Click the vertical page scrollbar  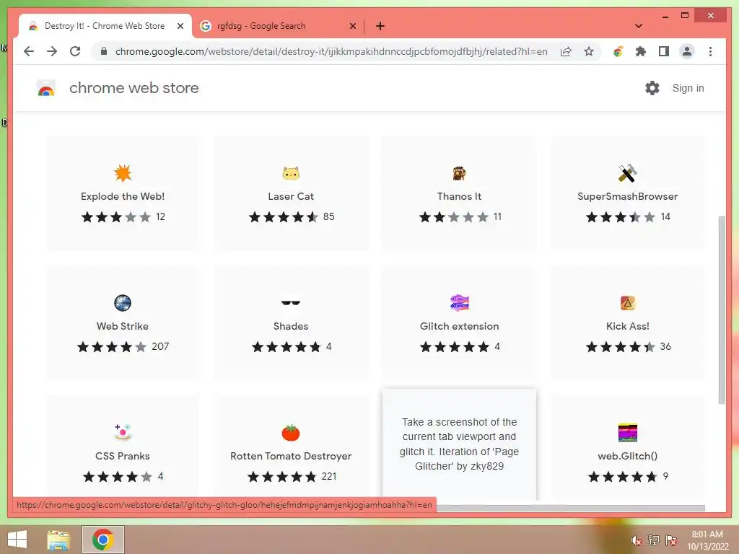[722, 309]
